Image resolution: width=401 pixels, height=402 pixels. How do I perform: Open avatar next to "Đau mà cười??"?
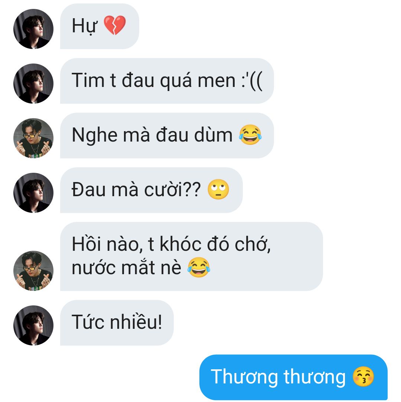point(33,193)
